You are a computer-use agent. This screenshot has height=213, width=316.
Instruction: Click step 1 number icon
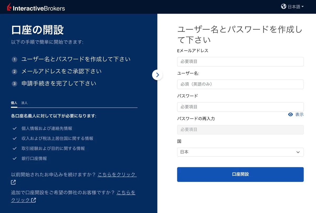coord(14,60)
